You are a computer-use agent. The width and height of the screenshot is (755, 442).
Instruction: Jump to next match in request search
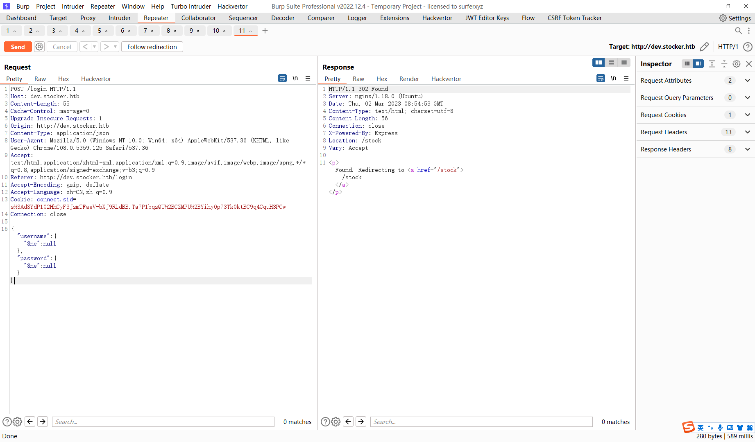pyautogui.click(x=43, y=422)
